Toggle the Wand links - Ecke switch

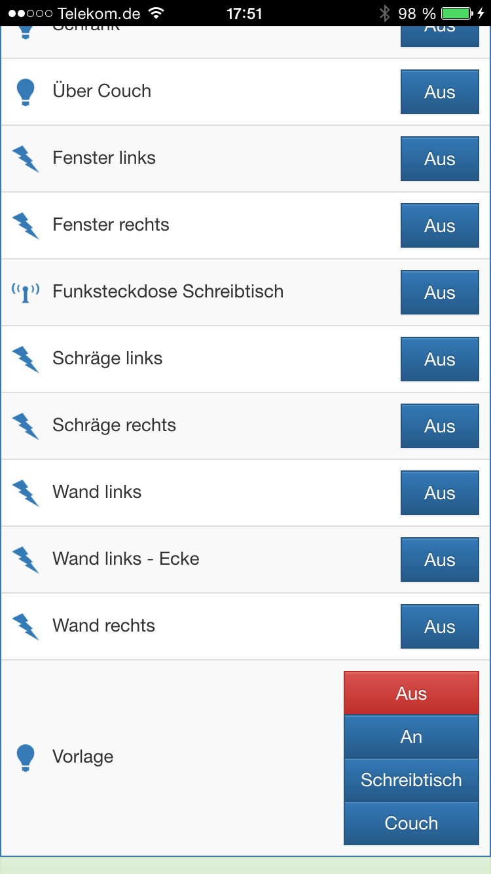[439, 560]
